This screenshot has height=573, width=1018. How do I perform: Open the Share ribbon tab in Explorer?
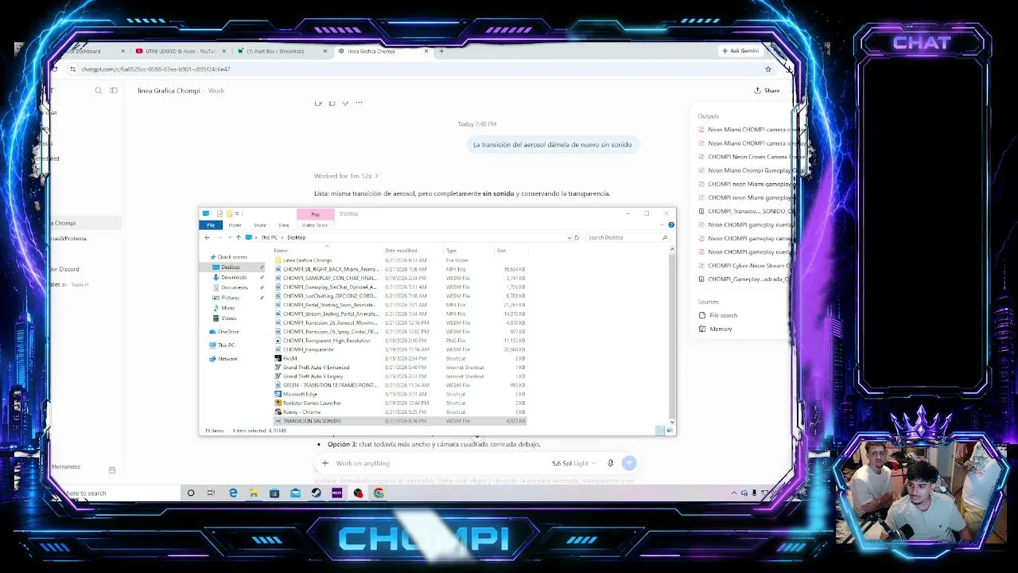[260, 225]
